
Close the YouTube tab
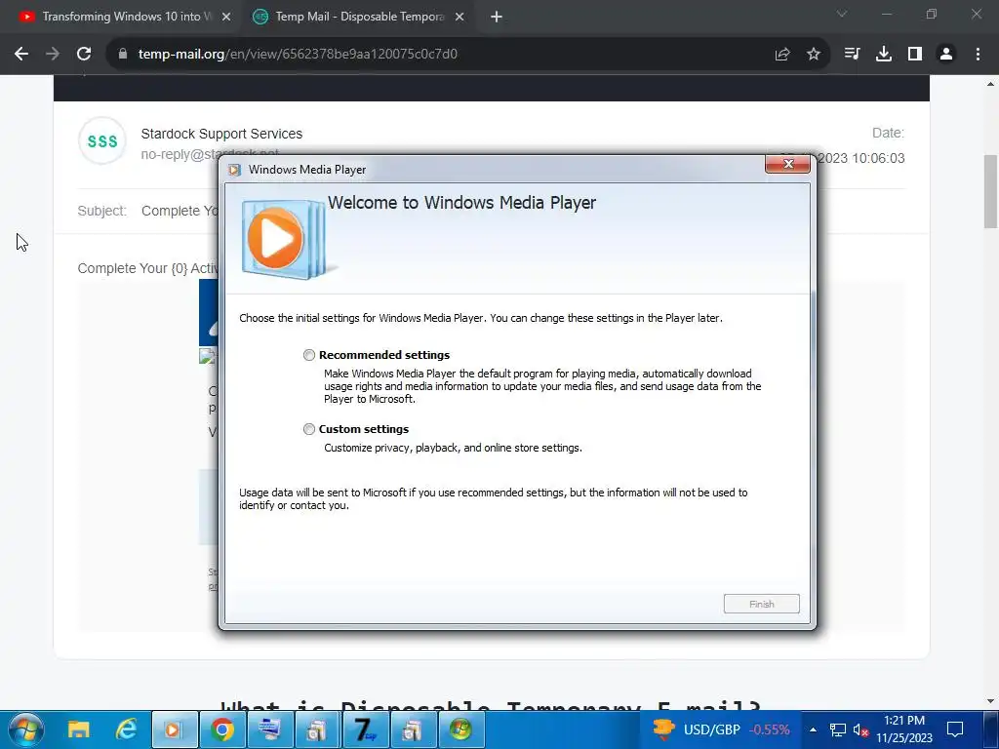click(226, 17)
